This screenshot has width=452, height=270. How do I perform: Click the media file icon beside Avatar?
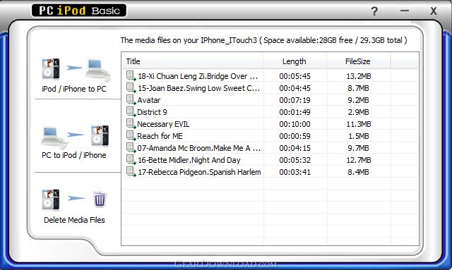[x=131, y=100]
